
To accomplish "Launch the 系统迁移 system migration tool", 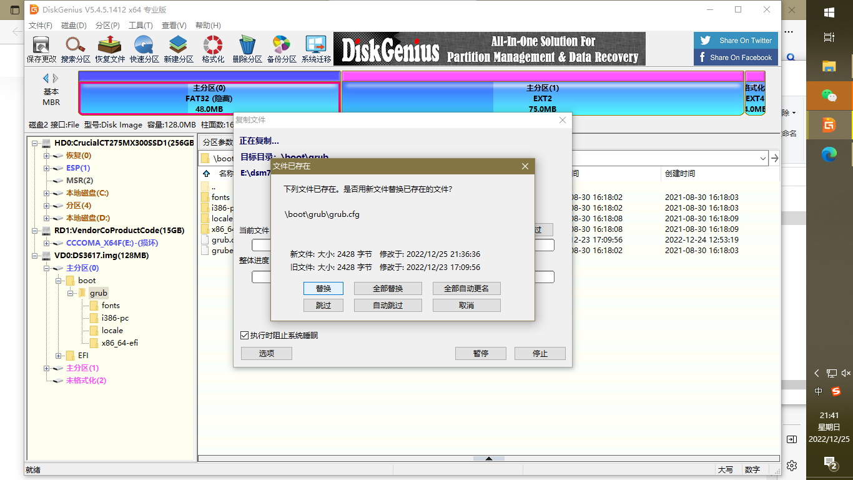I will 316,47.
